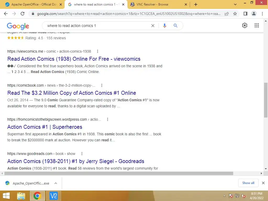Open network status tray icon

click(x=237, y=196)
